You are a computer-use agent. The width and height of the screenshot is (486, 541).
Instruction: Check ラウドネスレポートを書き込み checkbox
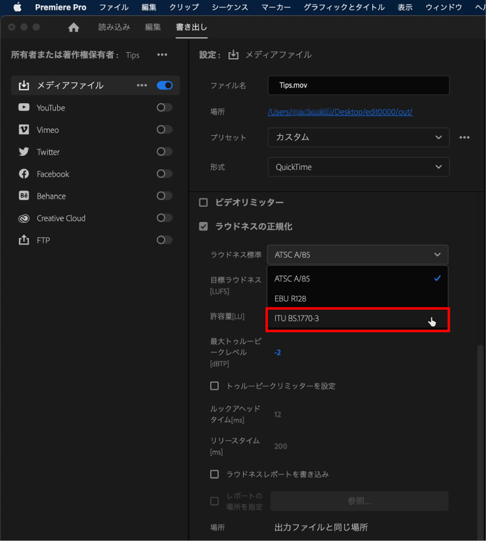(214, 474)
